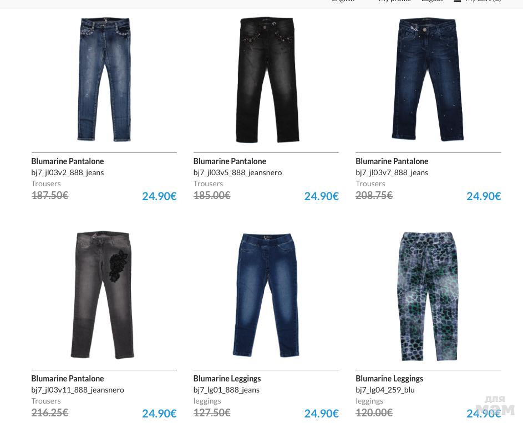Click the Trousers category under bj7_jl03v5_888_jeansnero

pos(208,184)
